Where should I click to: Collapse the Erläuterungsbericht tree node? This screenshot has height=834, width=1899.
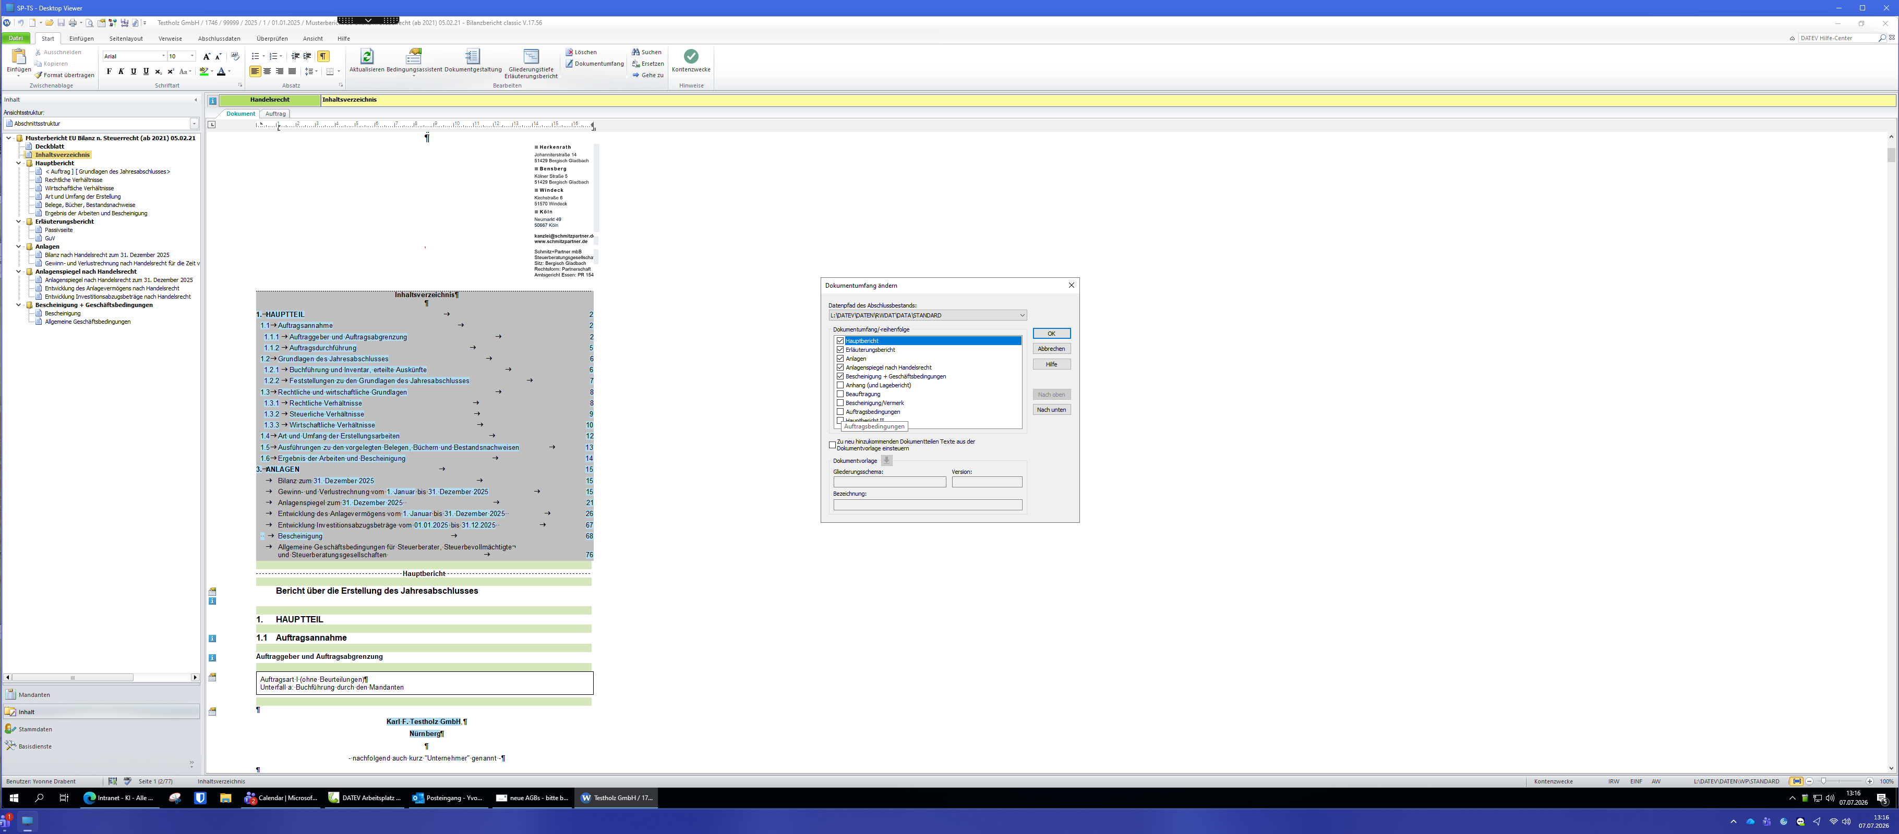click(19, 222)
